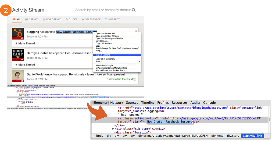The image size is (272, 141).
Task: Open the New Draft: Facebook Surveys link
Action: tap(76, 32)
